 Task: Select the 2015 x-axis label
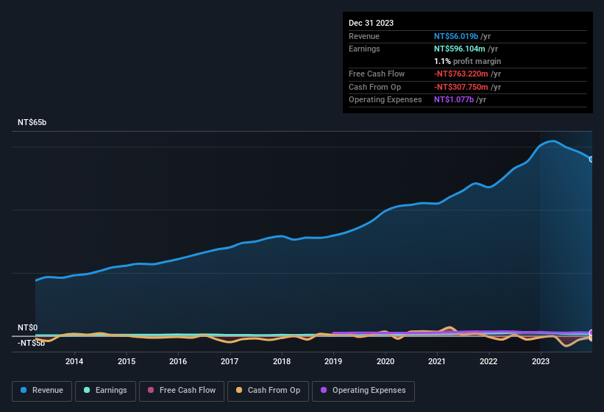pyautogui.click(x=127, y=361)
